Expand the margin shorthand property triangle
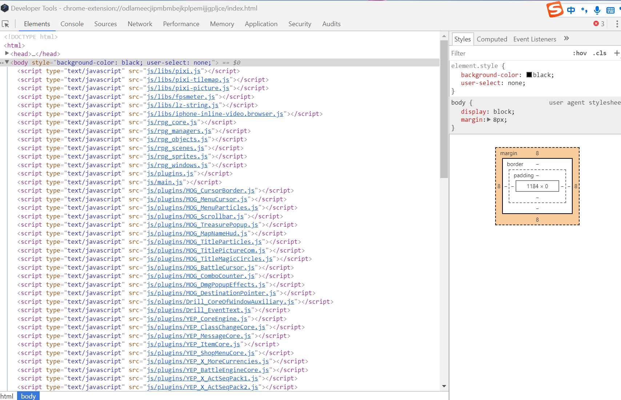The image size is (621, 400). tap(489, 120)
